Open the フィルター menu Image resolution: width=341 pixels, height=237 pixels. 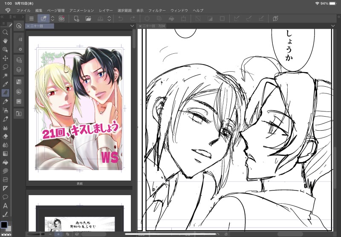pyautogui.click(x=156, y=10)
